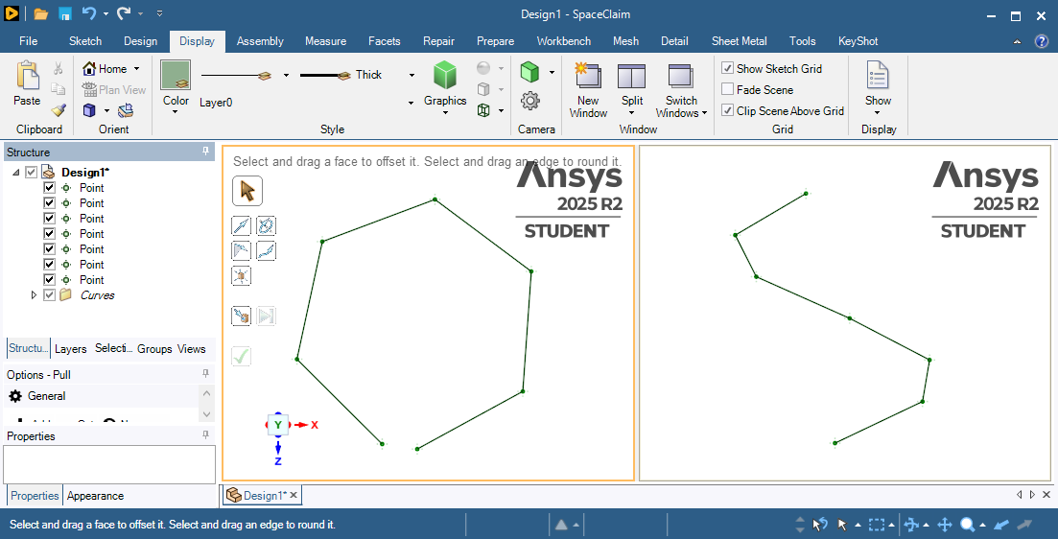Collapse the Design1 tree node
Viewport: 1058px width, 539px height.
tap(16, 172)
